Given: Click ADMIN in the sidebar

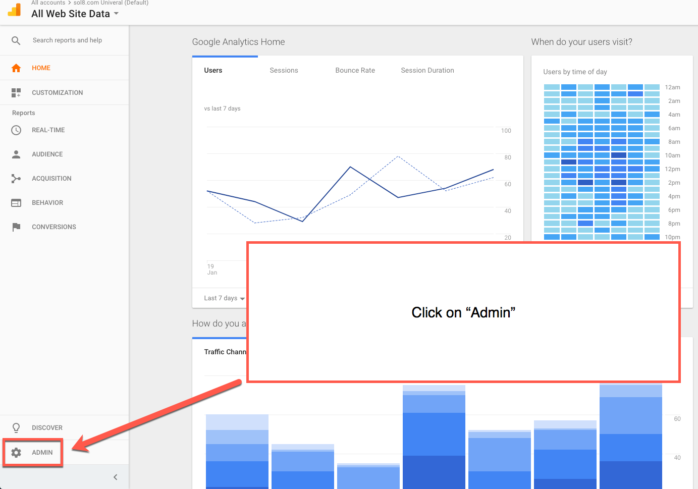Looking at the screenshot, I should tap(42, 453).
